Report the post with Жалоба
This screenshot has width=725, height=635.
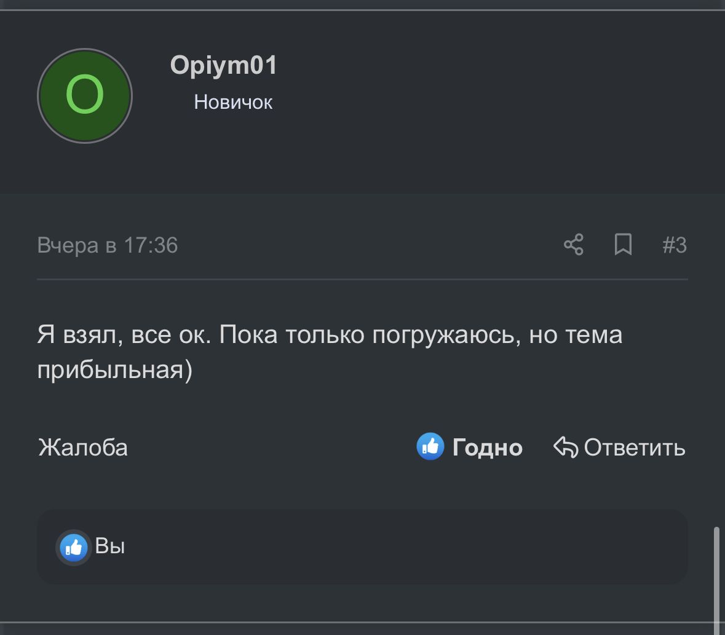pyautogui.click(x=83, y=448)
